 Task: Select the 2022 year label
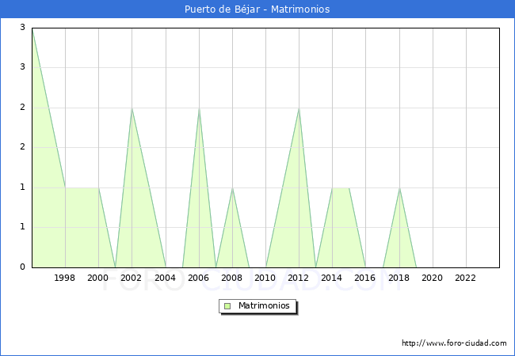(466, 278)
